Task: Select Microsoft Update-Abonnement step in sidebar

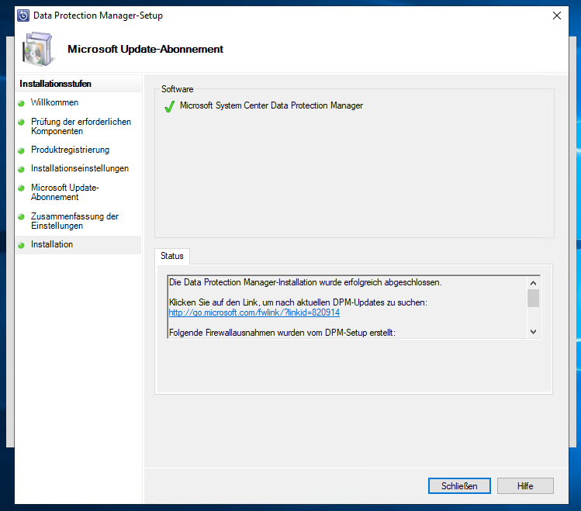Action: pos(65,192)
